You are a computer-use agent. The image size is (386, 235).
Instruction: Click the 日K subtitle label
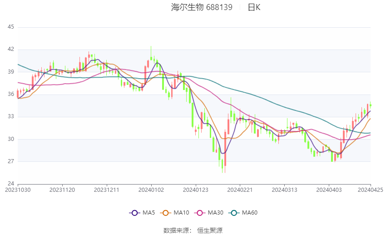pyautogui.click(x=254, y=7)
